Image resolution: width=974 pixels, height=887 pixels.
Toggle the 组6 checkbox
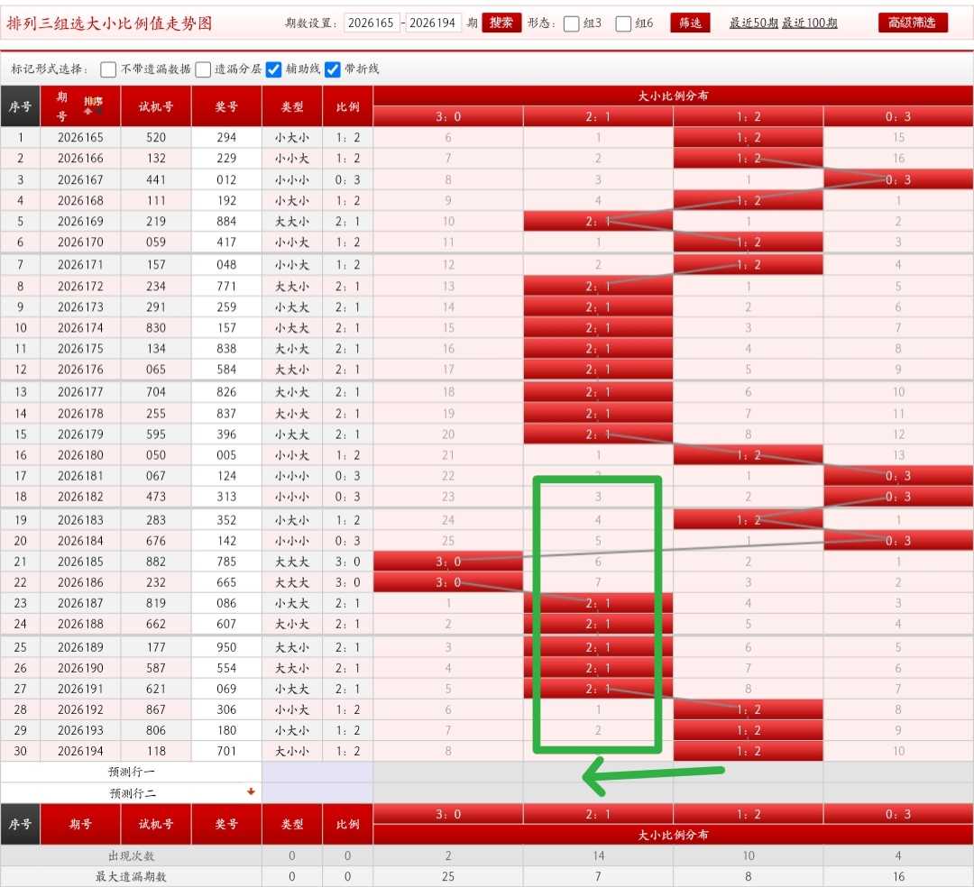tap(623, 23)
